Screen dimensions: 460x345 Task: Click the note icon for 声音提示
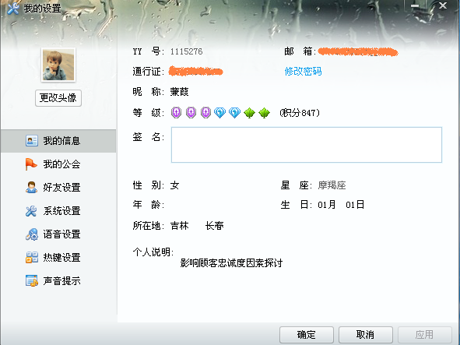pos(31,280)
